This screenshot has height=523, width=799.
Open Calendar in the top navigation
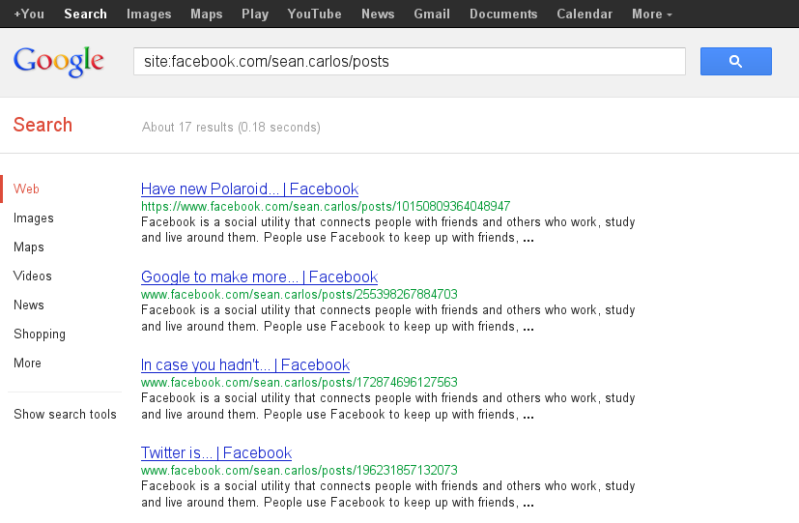(x=585, y=14)
